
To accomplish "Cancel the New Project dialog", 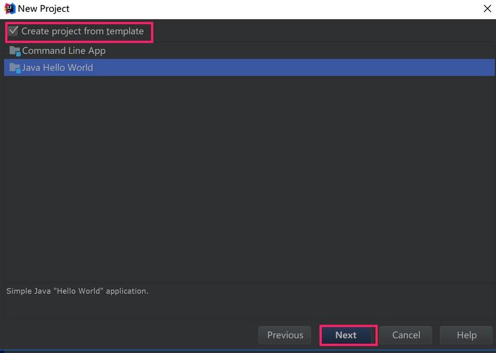I will 406,335.
